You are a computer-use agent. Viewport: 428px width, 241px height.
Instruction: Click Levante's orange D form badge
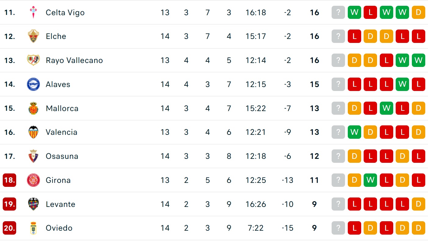click(418, 204)
